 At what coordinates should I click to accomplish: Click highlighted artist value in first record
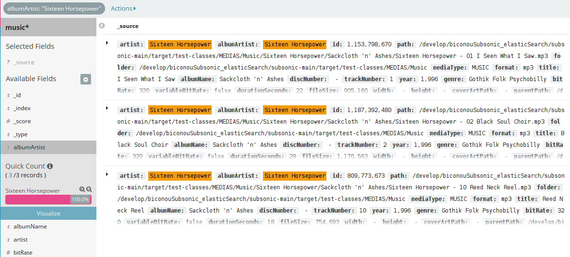coord(180,44)
